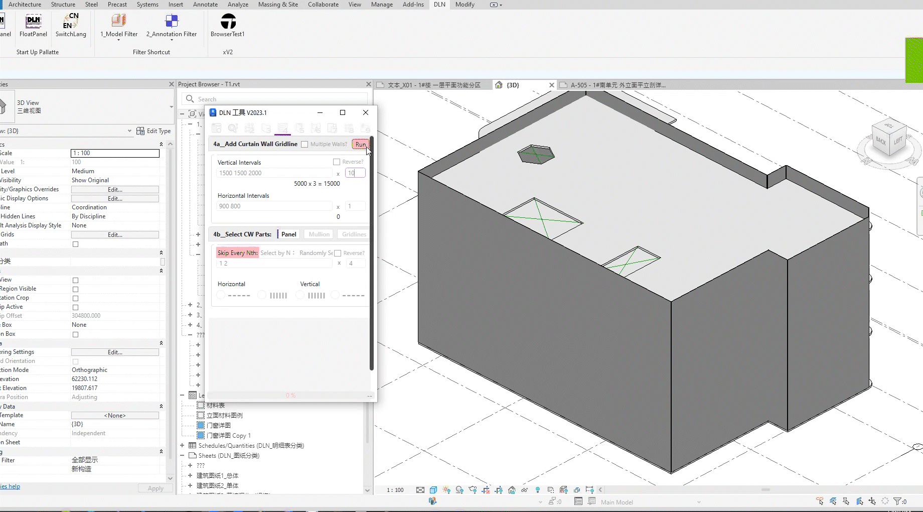923x512 pixels.
Task: Toggle Sun Path icon in view control bar
Action: (x=446, y=490)
